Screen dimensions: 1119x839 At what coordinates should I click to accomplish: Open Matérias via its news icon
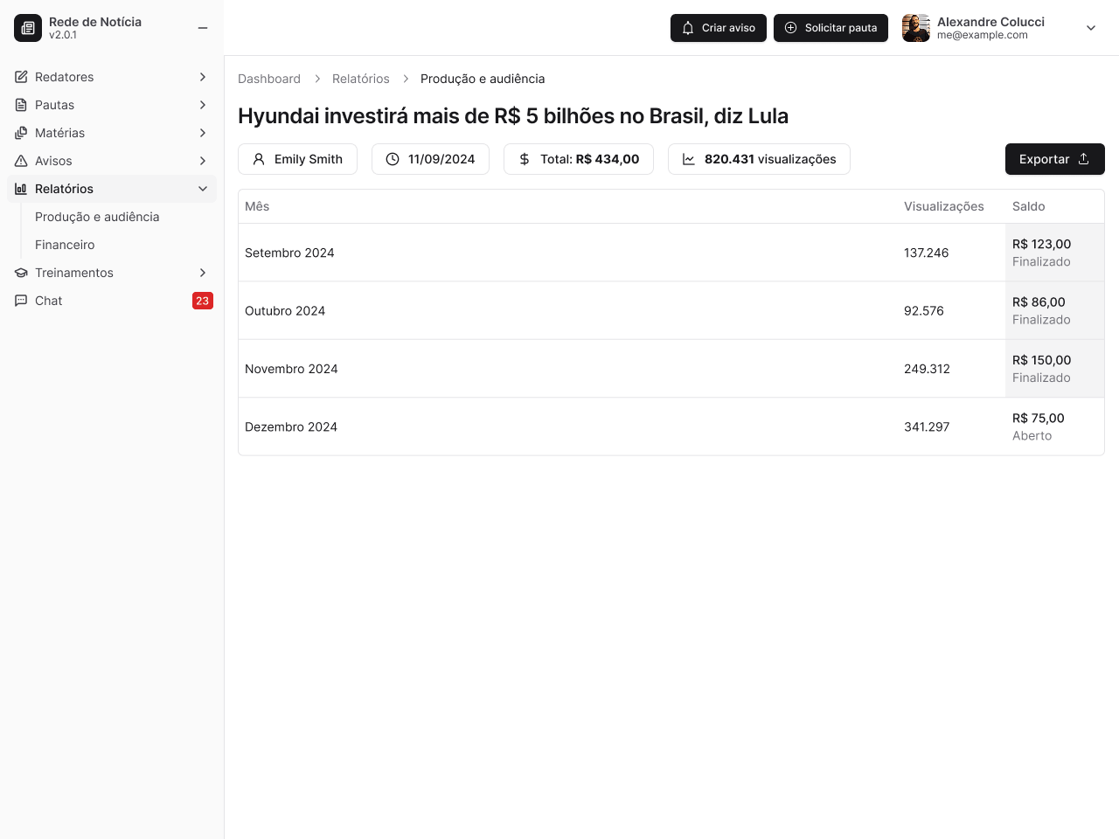click(x=20, y=133)
